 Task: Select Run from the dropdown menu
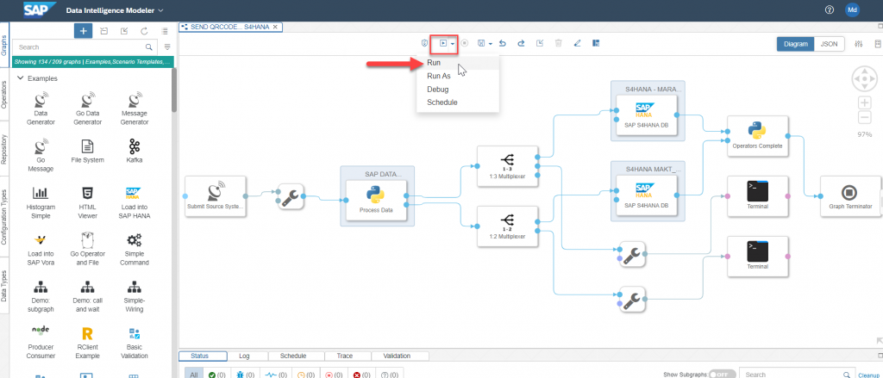tap(457, 63)
